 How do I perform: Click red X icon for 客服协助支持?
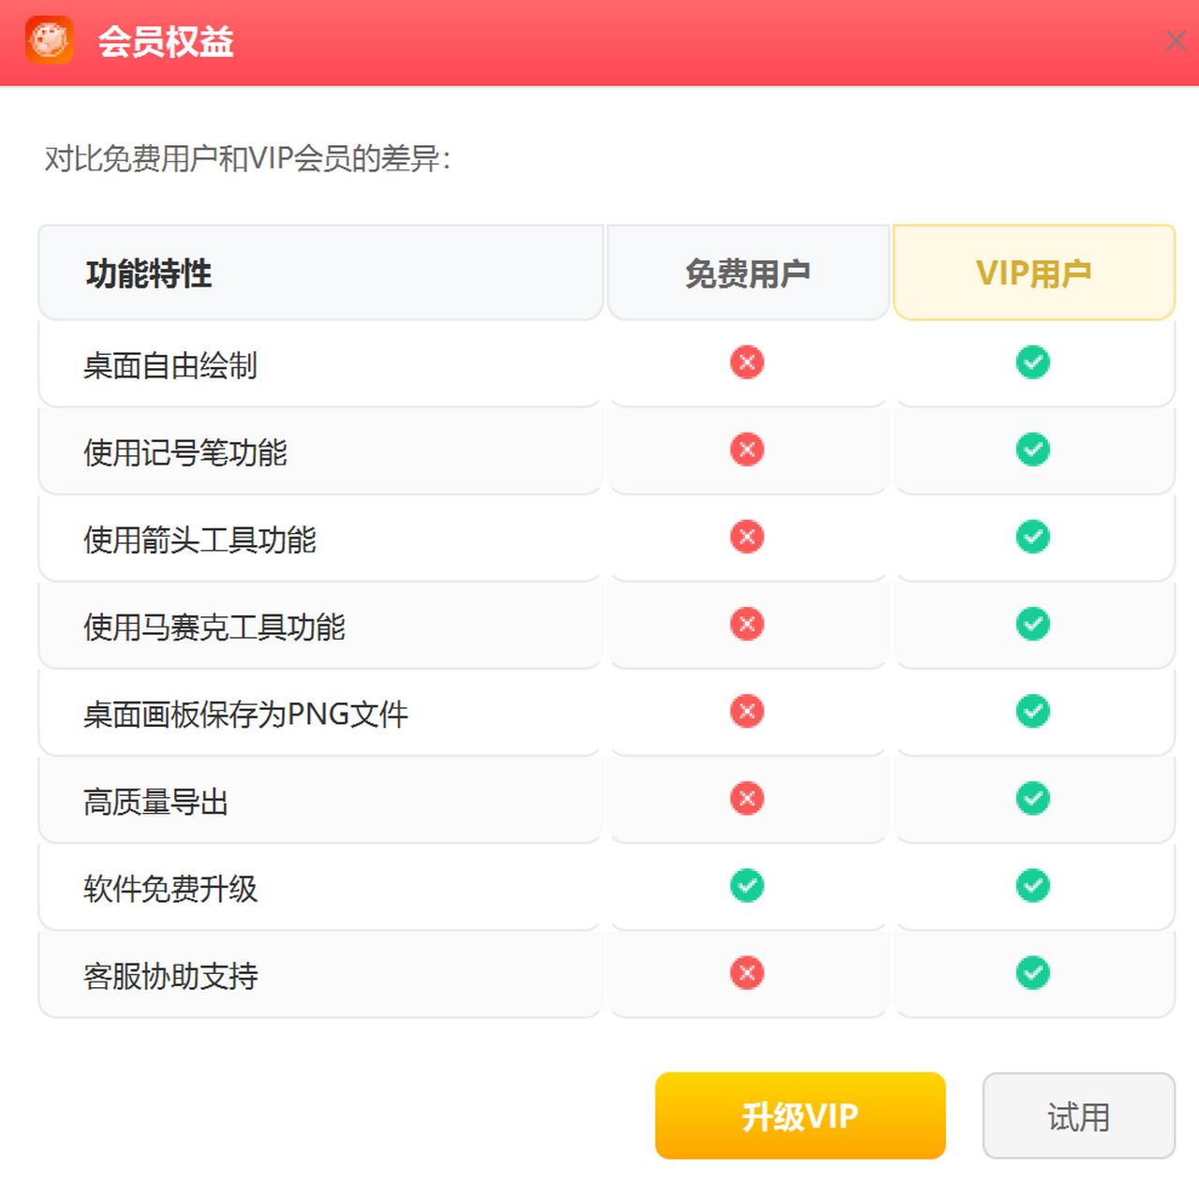pos(747,972)
